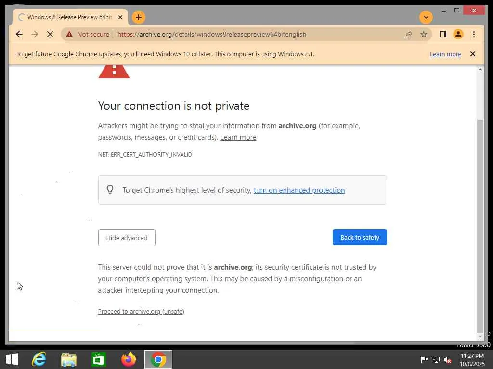Image resolution: width=493 pixels, height=369 pixels.
Task: Click the red warning triangle icon
Action: 114,72
